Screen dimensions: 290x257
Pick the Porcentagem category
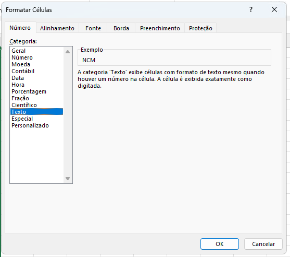click(x=36, y=91)
